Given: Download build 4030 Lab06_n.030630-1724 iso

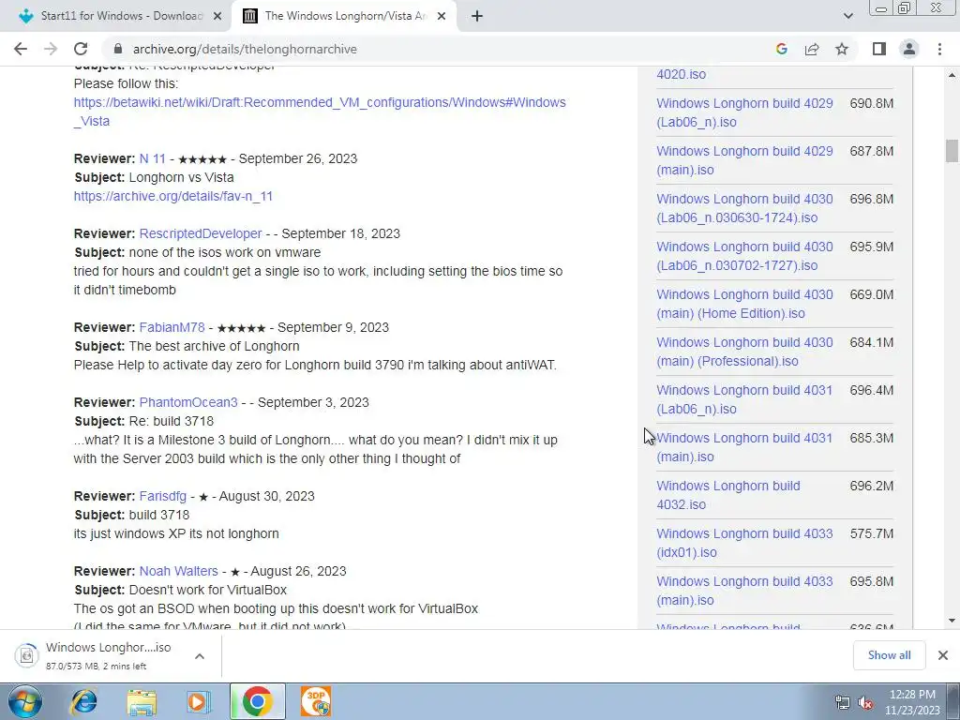Looking at the screenshot, I should click(x=744, y=208).
